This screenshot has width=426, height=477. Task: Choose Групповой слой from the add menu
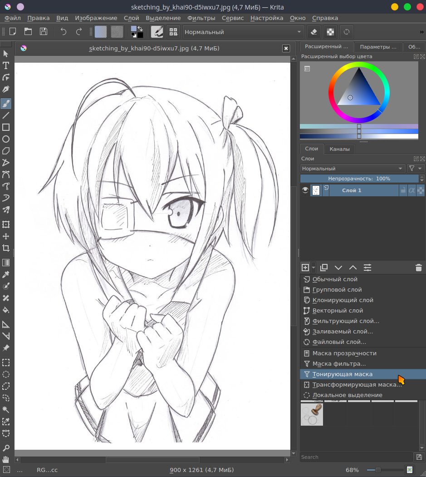363,290
